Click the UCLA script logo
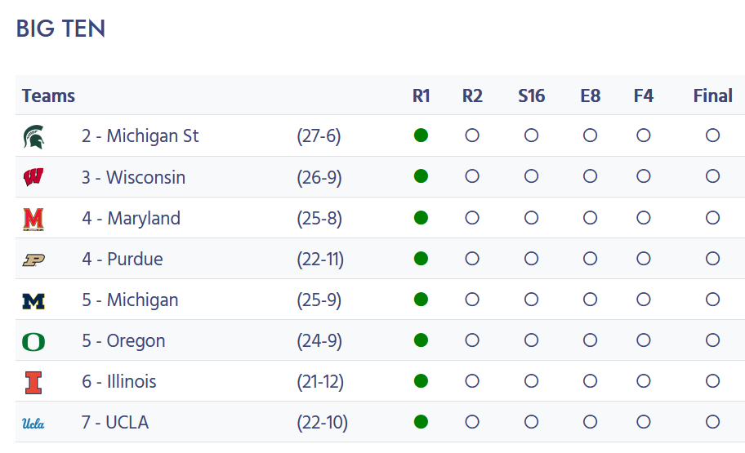 click(33, 423)
